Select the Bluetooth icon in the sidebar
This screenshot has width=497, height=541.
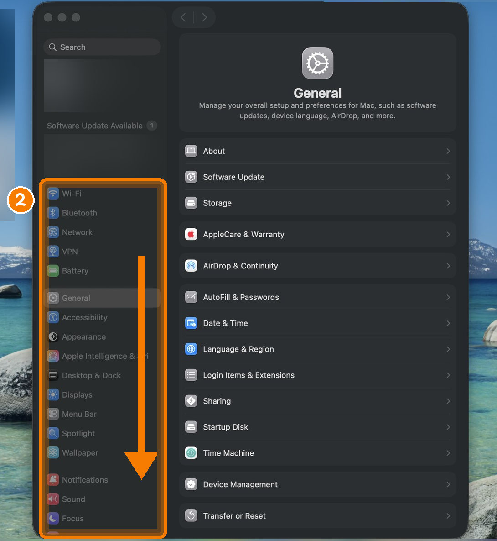pyautogui.click(x=53, y=213)
